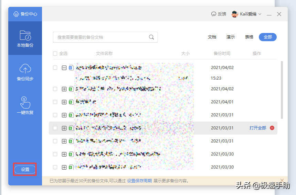Minimize the backup center window
Image resolution: width=296 pixels, height=195 pixels.
point(269,14)
